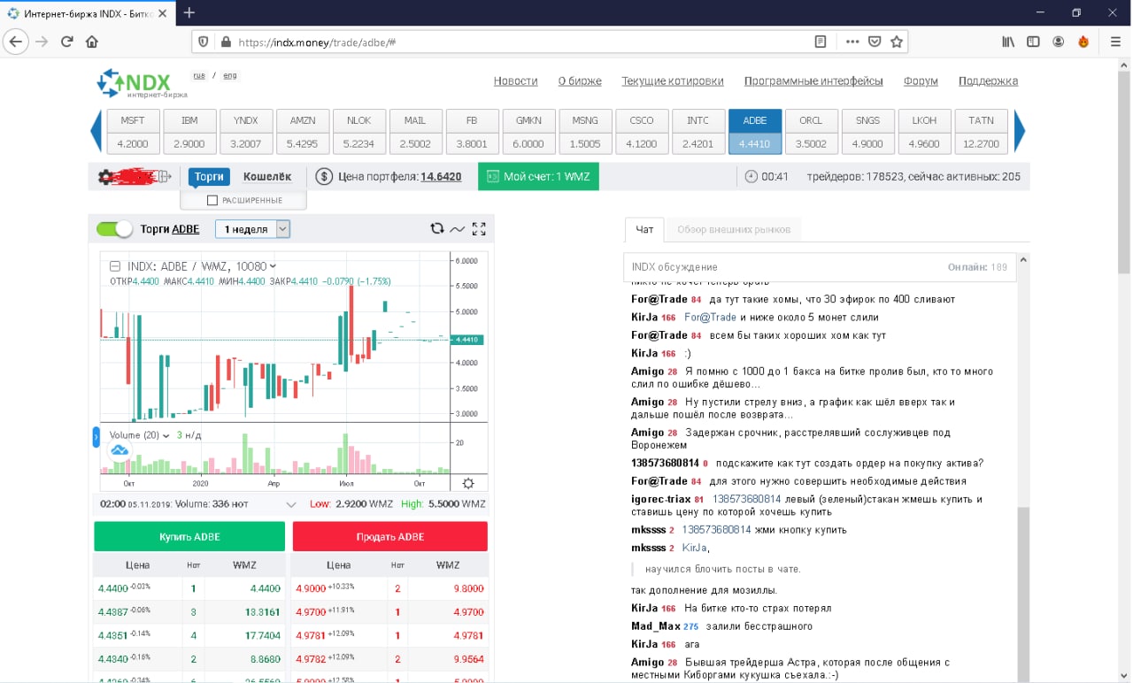Open the Чат tab
Image resolution: width=1133 pixels, height=683 pixels.
pyautogui.click(x=644, y=229)
